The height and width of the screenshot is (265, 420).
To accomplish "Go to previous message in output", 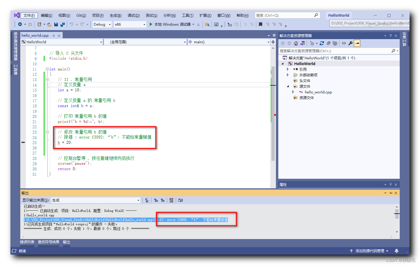I will click(156, 200).
